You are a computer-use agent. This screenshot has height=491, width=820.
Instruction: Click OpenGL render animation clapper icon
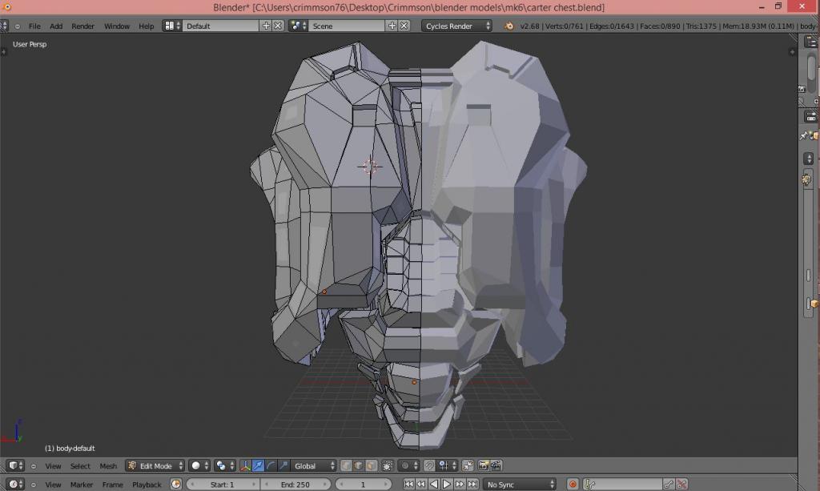pyautogui.click(x=496, y=465)
